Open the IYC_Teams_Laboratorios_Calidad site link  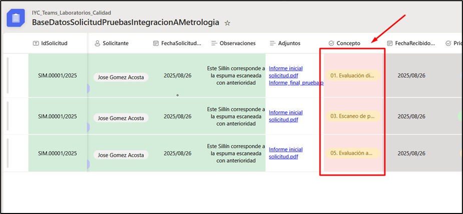click(72, 12)
